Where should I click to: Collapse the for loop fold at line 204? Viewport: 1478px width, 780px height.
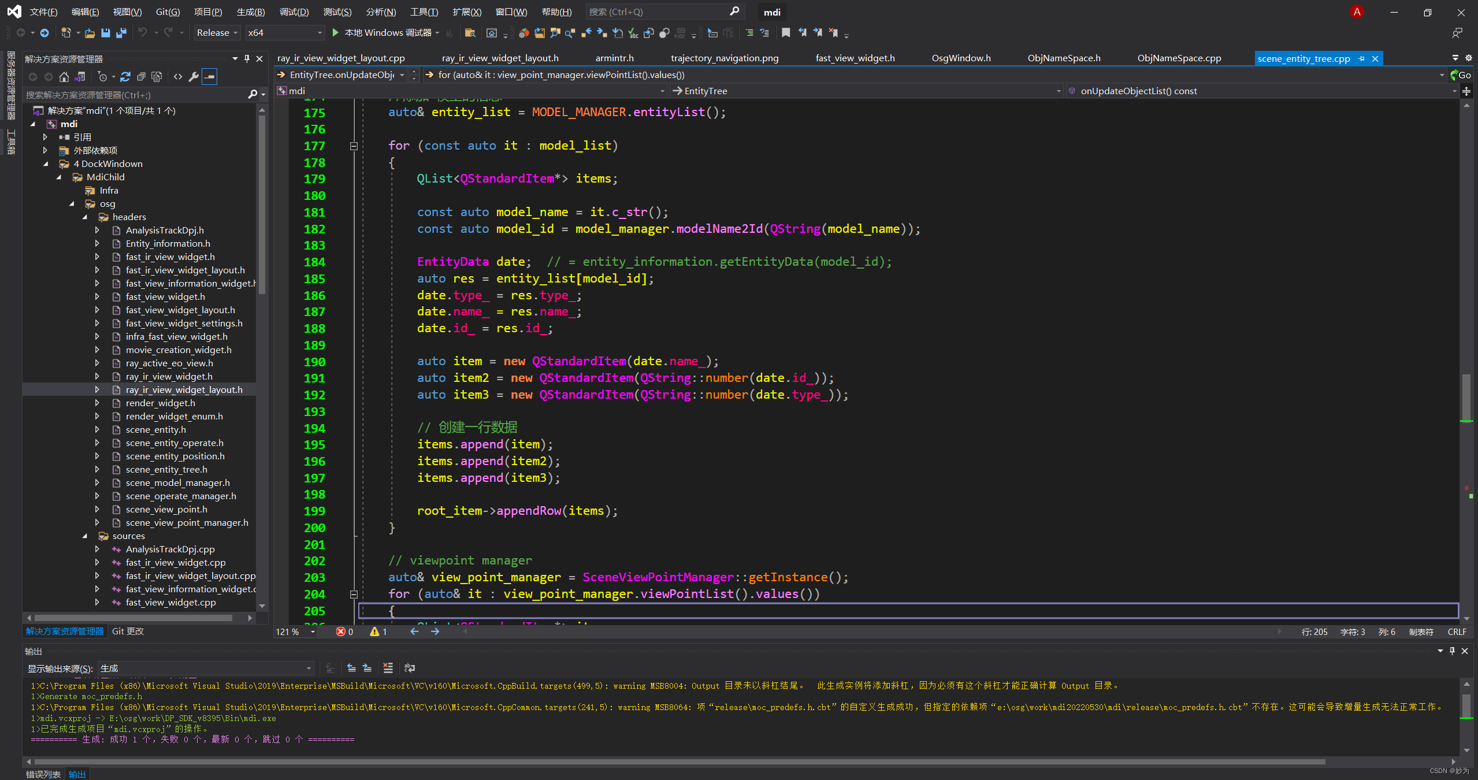click(354, 595)
